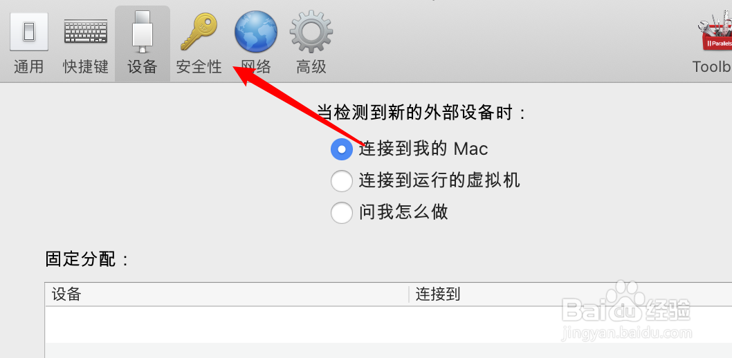Open the golden key 安全性 icon

point(199,31)
